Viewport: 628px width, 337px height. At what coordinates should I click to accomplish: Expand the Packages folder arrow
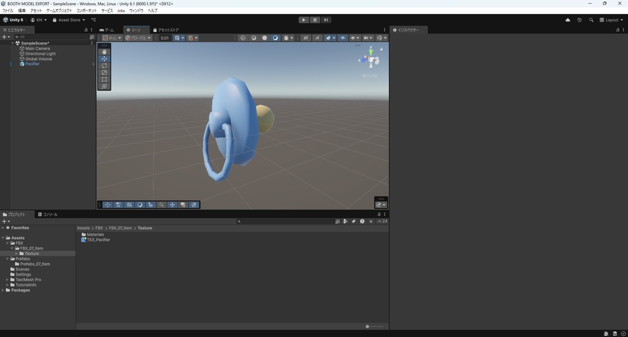click(x=3, y=290)
